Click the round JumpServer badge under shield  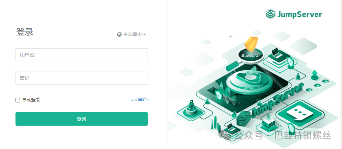[x=250, y=55]
